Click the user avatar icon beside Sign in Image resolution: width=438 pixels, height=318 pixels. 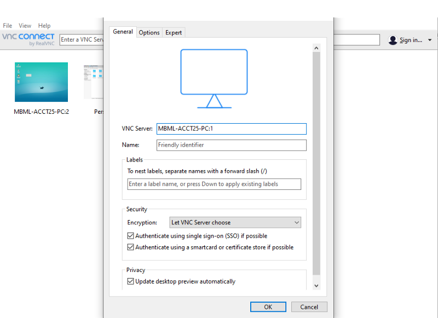click(x=393, y=40)
